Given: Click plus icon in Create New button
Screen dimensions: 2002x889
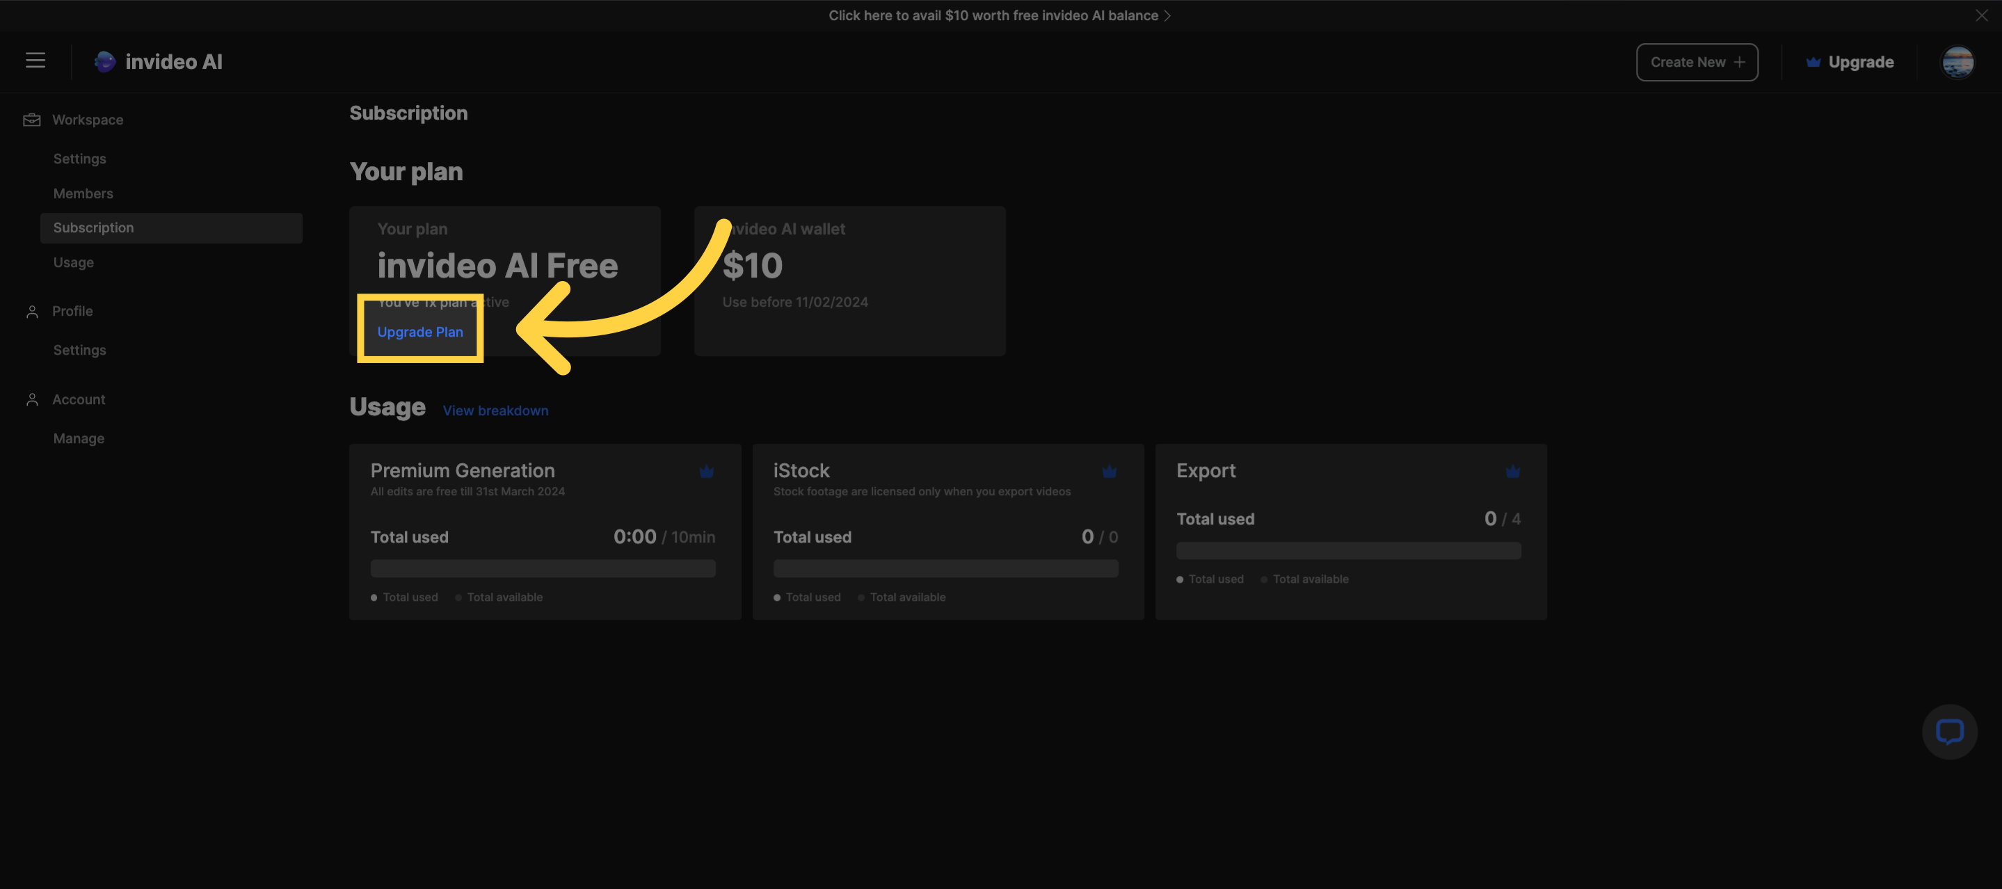Looking at the screenshot, I should 1739,62.
